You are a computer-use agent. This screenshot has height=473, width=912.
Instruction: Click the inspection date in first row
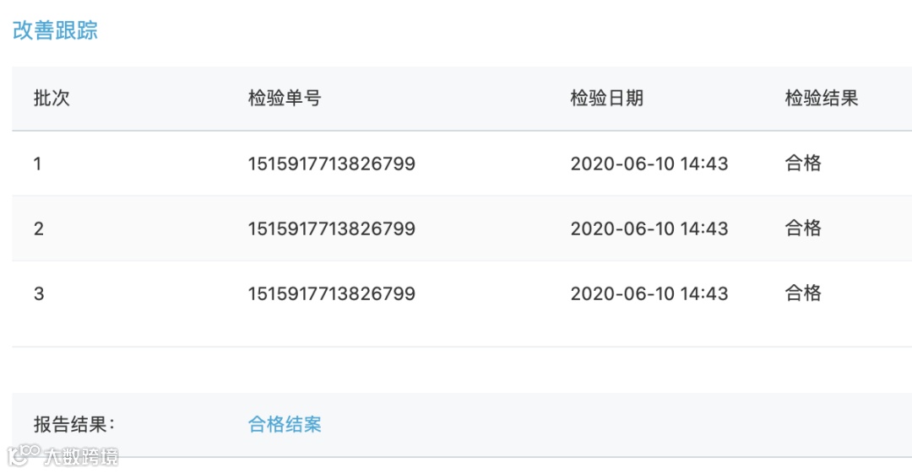(x=649, y=164)
